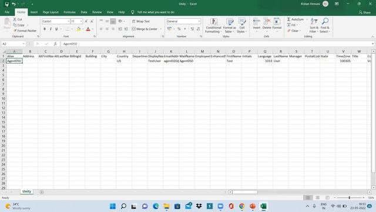Click Tell me what you want to do

click(156, 12)
